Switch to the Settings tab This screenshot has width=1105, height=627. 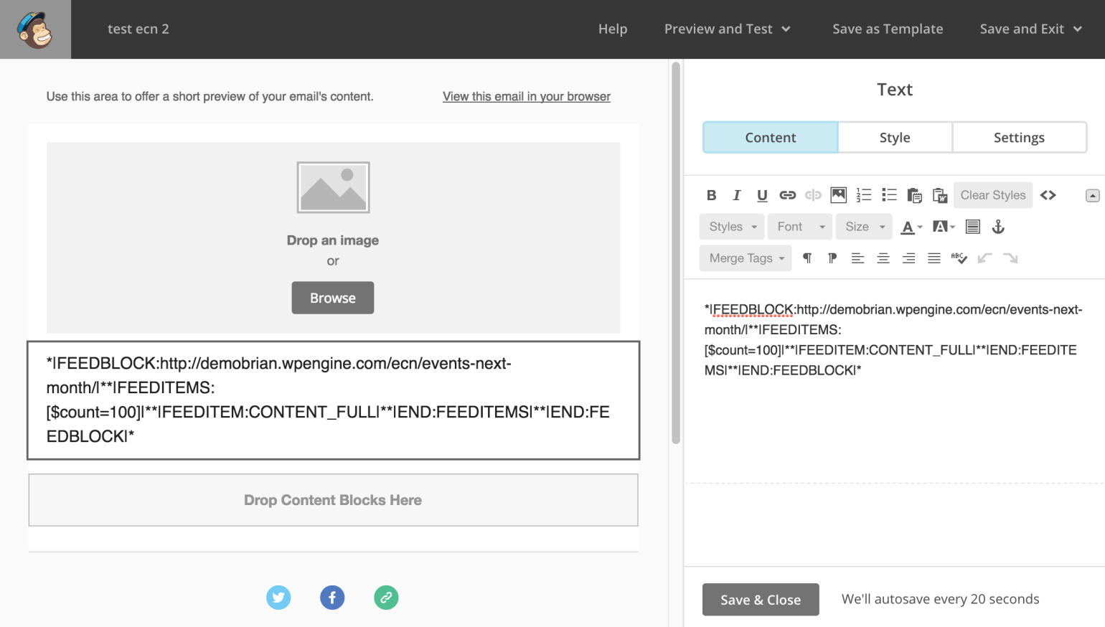(1019, 138)
